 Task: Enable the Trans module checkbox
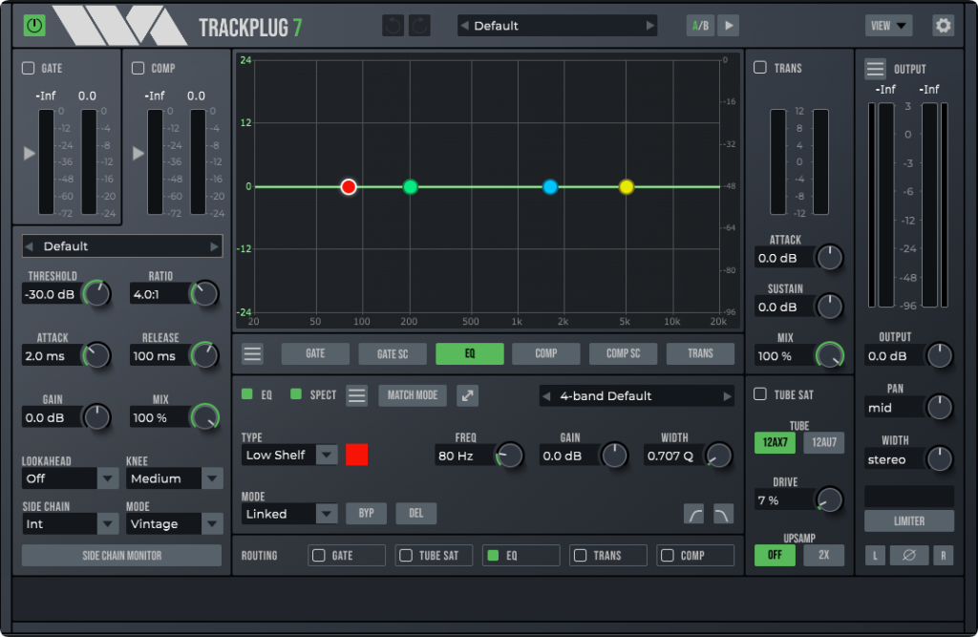tap(759, 68)
